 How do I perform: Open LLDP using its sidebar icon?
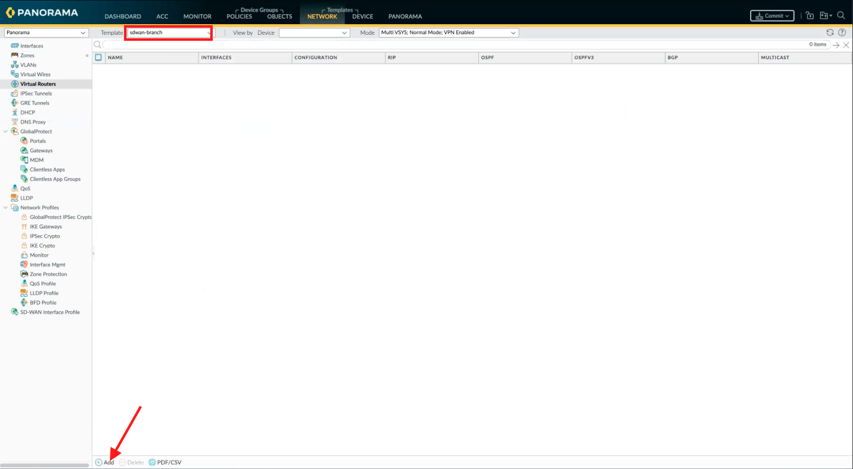click(15, 198)
